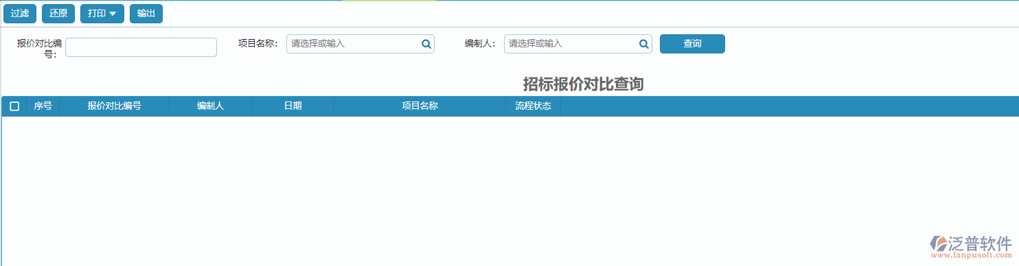This screenshot has height=266, width=1019.
Task: Click the magnifier icon in 编制人 field
Action: tap(644, 44)
